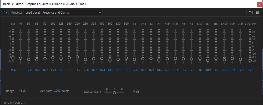Click the -19.3 value under >25k band
Image resolution: width=263 pixels, height=105 pixels.
(x=250, y=70)
